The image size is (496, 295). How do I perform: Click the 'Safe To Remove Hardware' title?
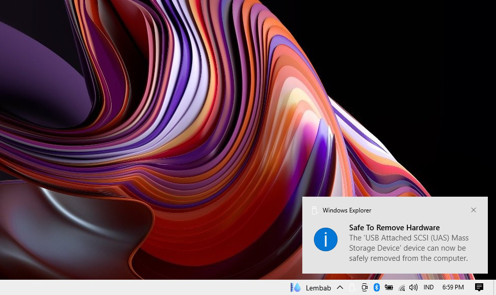pos(394,228)
